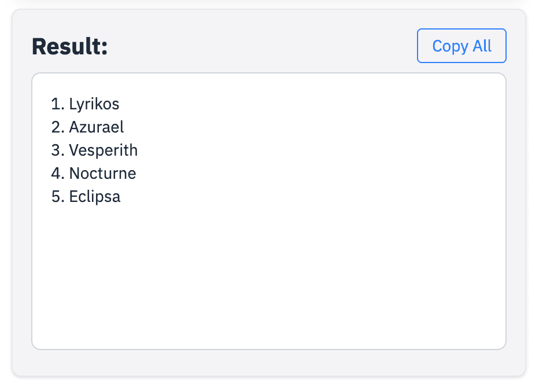539x390 pixels.
Task: Select the name Eclipsa in the list
Action: click(x=94, y=197)
